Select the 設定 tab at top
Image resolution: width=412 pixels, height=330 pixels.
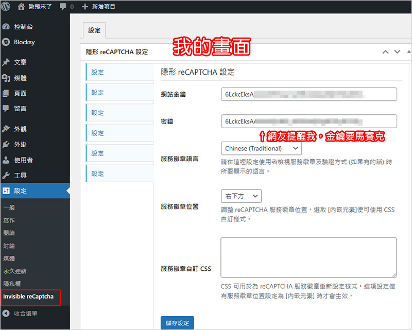[94, 30]
